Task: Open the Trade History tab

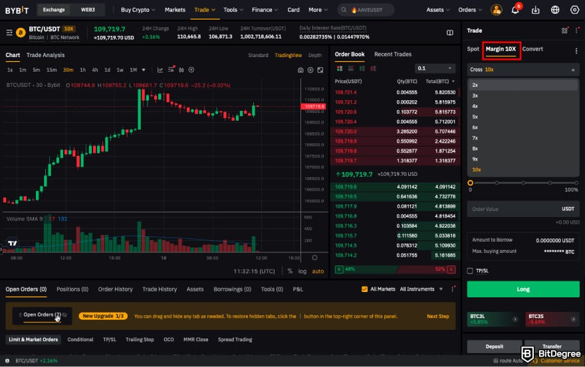Action: [160, 289]
